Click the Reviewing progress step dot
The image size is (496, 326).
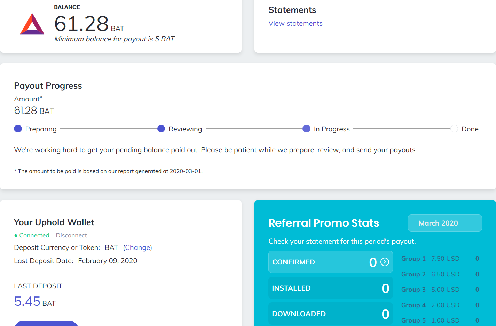(161, 129)
